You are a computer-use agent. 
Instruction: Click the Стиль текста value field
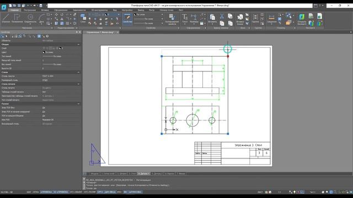point(61,76)
